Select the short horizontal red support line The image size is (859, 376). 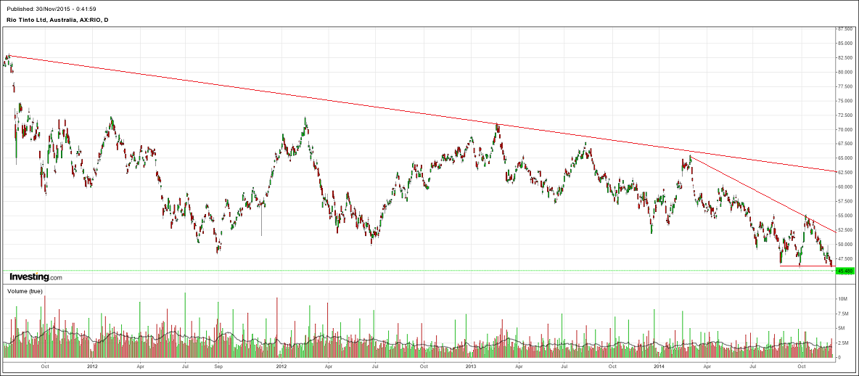805,266
